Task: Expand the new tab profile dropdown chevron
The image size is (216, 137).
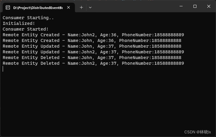Action: point(90,7)
